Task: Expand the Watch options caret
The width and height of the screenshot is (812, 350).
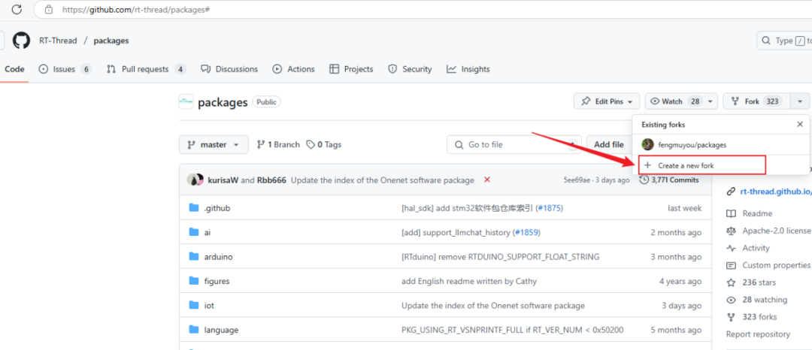Action: [710, 101]
